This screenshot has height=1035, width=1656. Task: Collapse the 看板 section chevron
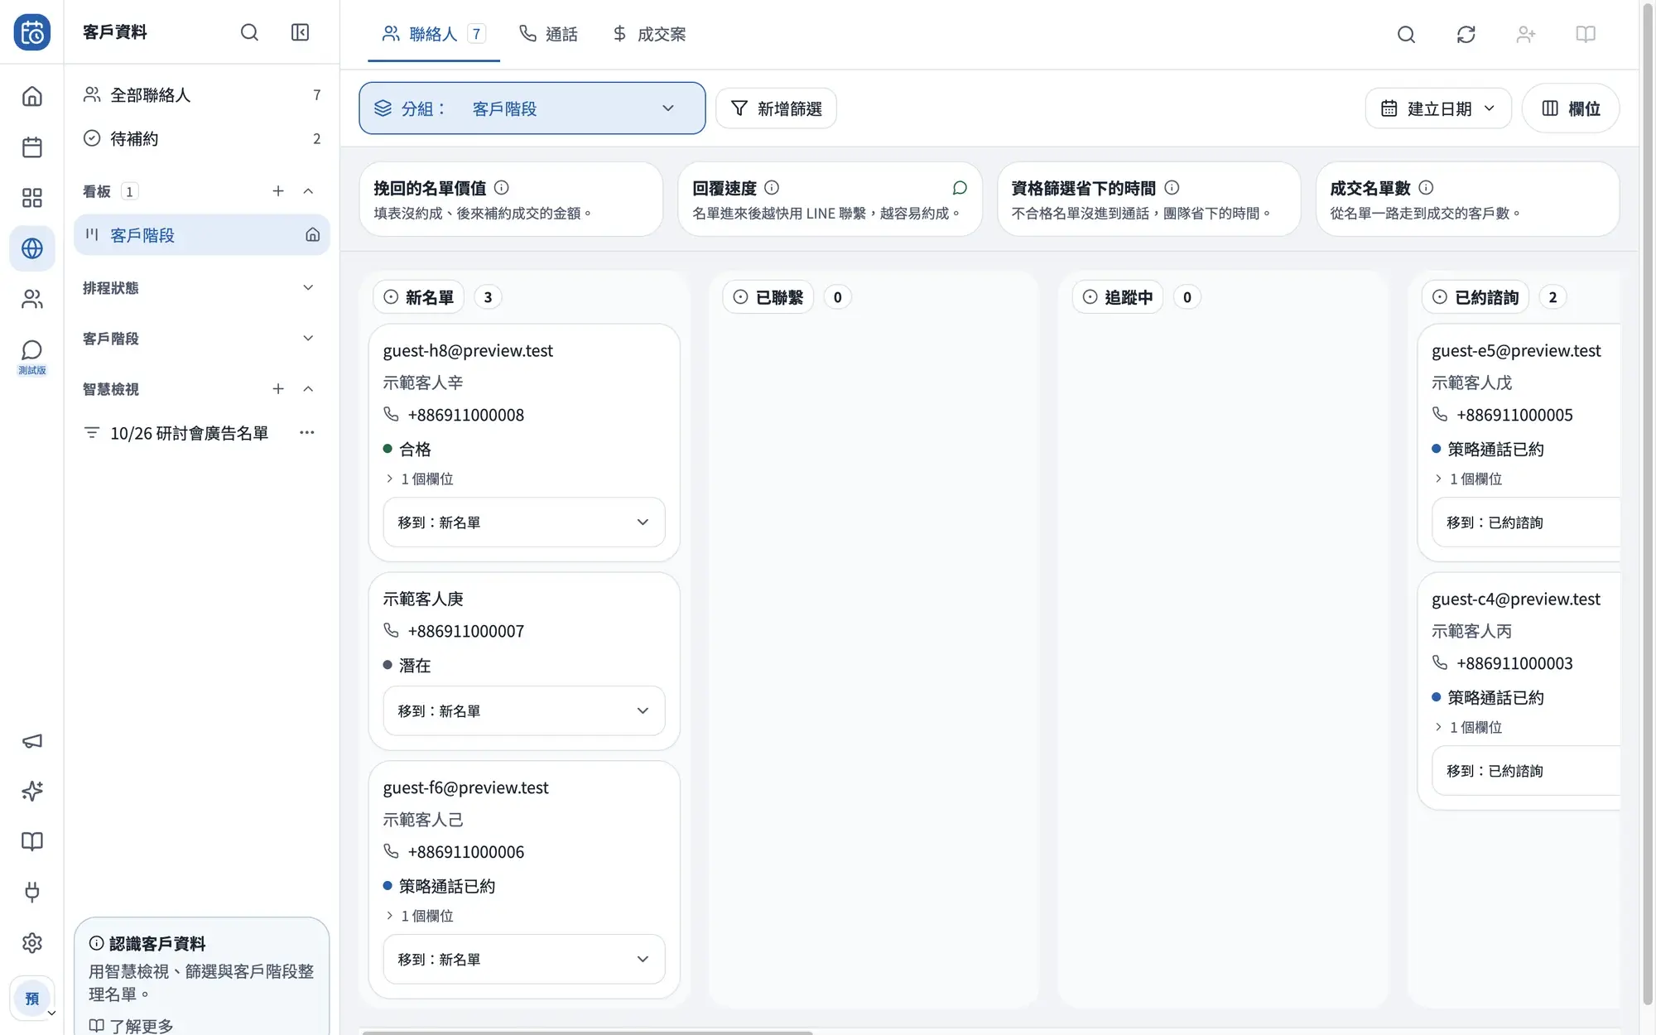[308, 191]
